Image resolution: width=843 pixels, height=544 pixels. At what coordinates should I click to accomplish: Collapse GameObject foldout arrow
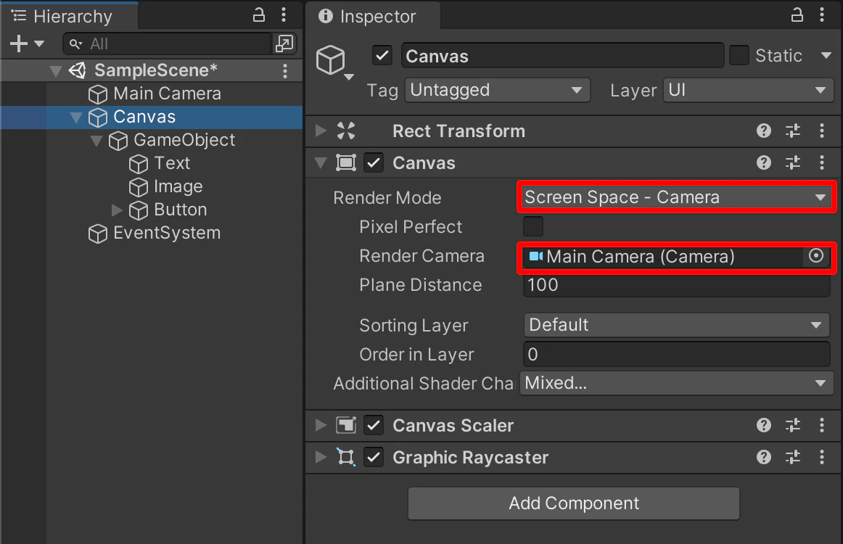coord(96,140)
